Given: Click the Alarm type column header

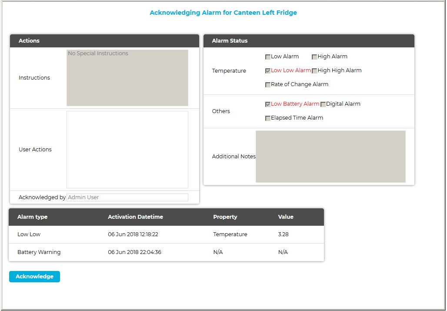Looking at the screenshot, I should tap(33, 217).
